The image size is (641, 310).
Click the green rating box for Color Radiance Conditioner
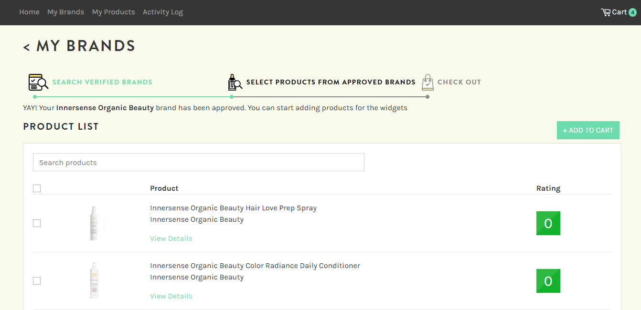click(x=548, y=281)
